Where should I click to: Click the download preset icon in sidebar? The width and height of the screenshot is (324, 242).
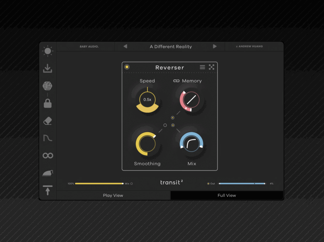pos(48,68)
